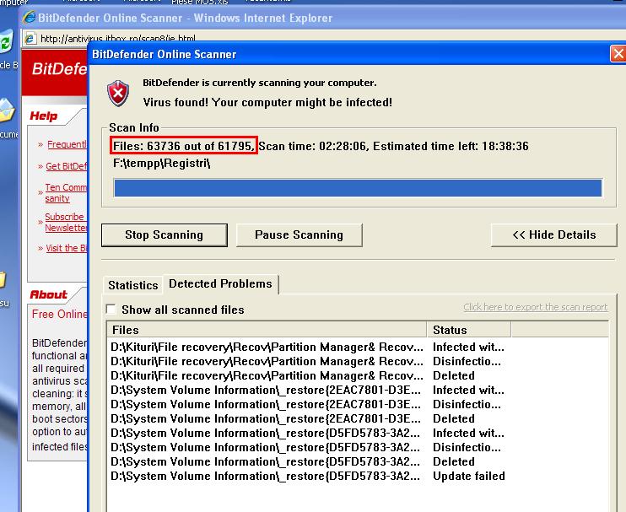Click the Estimated time left value
Screen dimensions: 626x512
[505, 146]
